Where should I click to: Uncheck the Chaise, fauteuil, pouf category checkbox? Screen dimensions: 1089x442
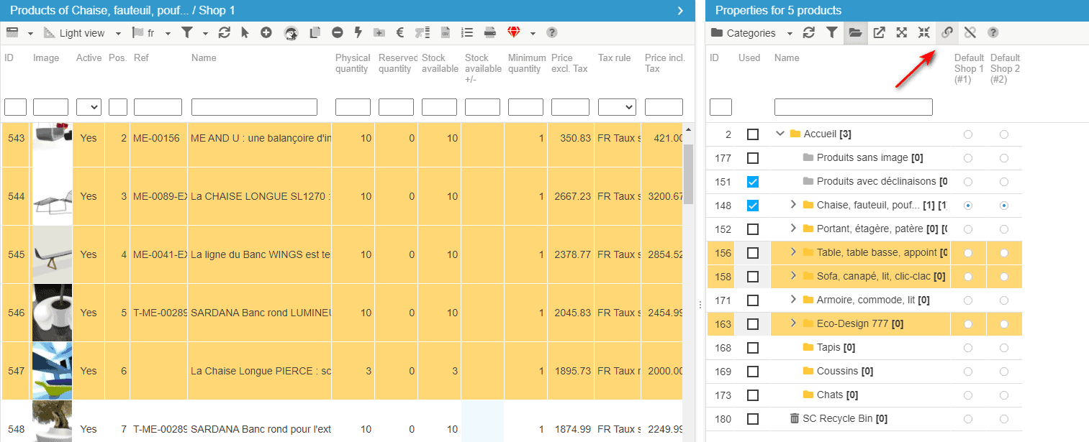coord(753,206)
